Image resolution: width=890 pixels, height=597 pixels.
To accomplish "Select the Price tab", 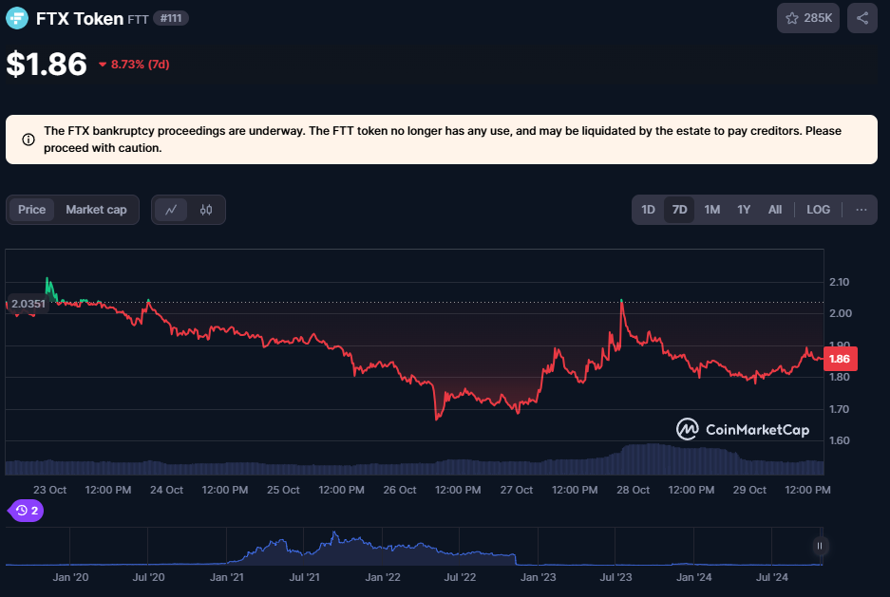I will [x=31, y=210].
